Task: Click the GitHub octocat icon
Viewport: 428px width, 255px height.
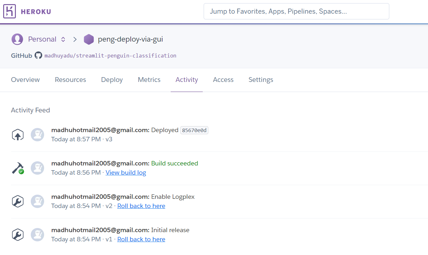Action: pyautogui.click(x=38, y=55)
